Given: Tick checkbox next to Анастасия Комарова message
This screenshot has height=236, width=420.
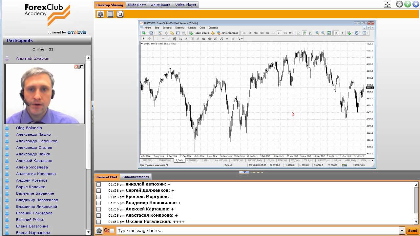Looking at the screenshot, I should pyautogui.click(x=98, y=215).
